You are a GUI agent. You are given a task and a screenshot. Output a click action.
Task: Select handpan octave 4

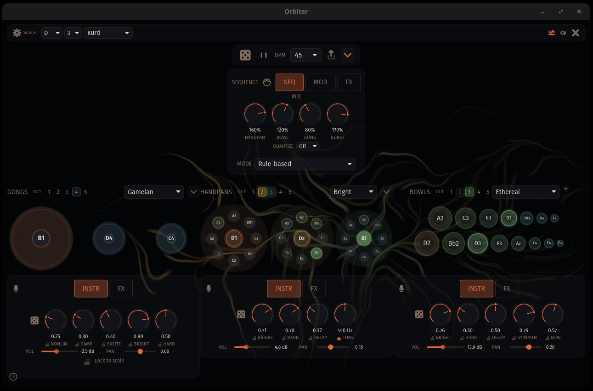(x=280, y=192)
